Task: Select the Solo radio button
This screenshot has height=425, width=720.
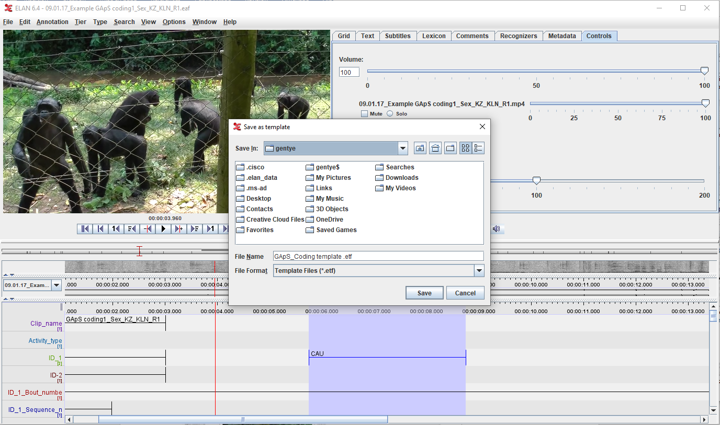Action: click(390, 114)
